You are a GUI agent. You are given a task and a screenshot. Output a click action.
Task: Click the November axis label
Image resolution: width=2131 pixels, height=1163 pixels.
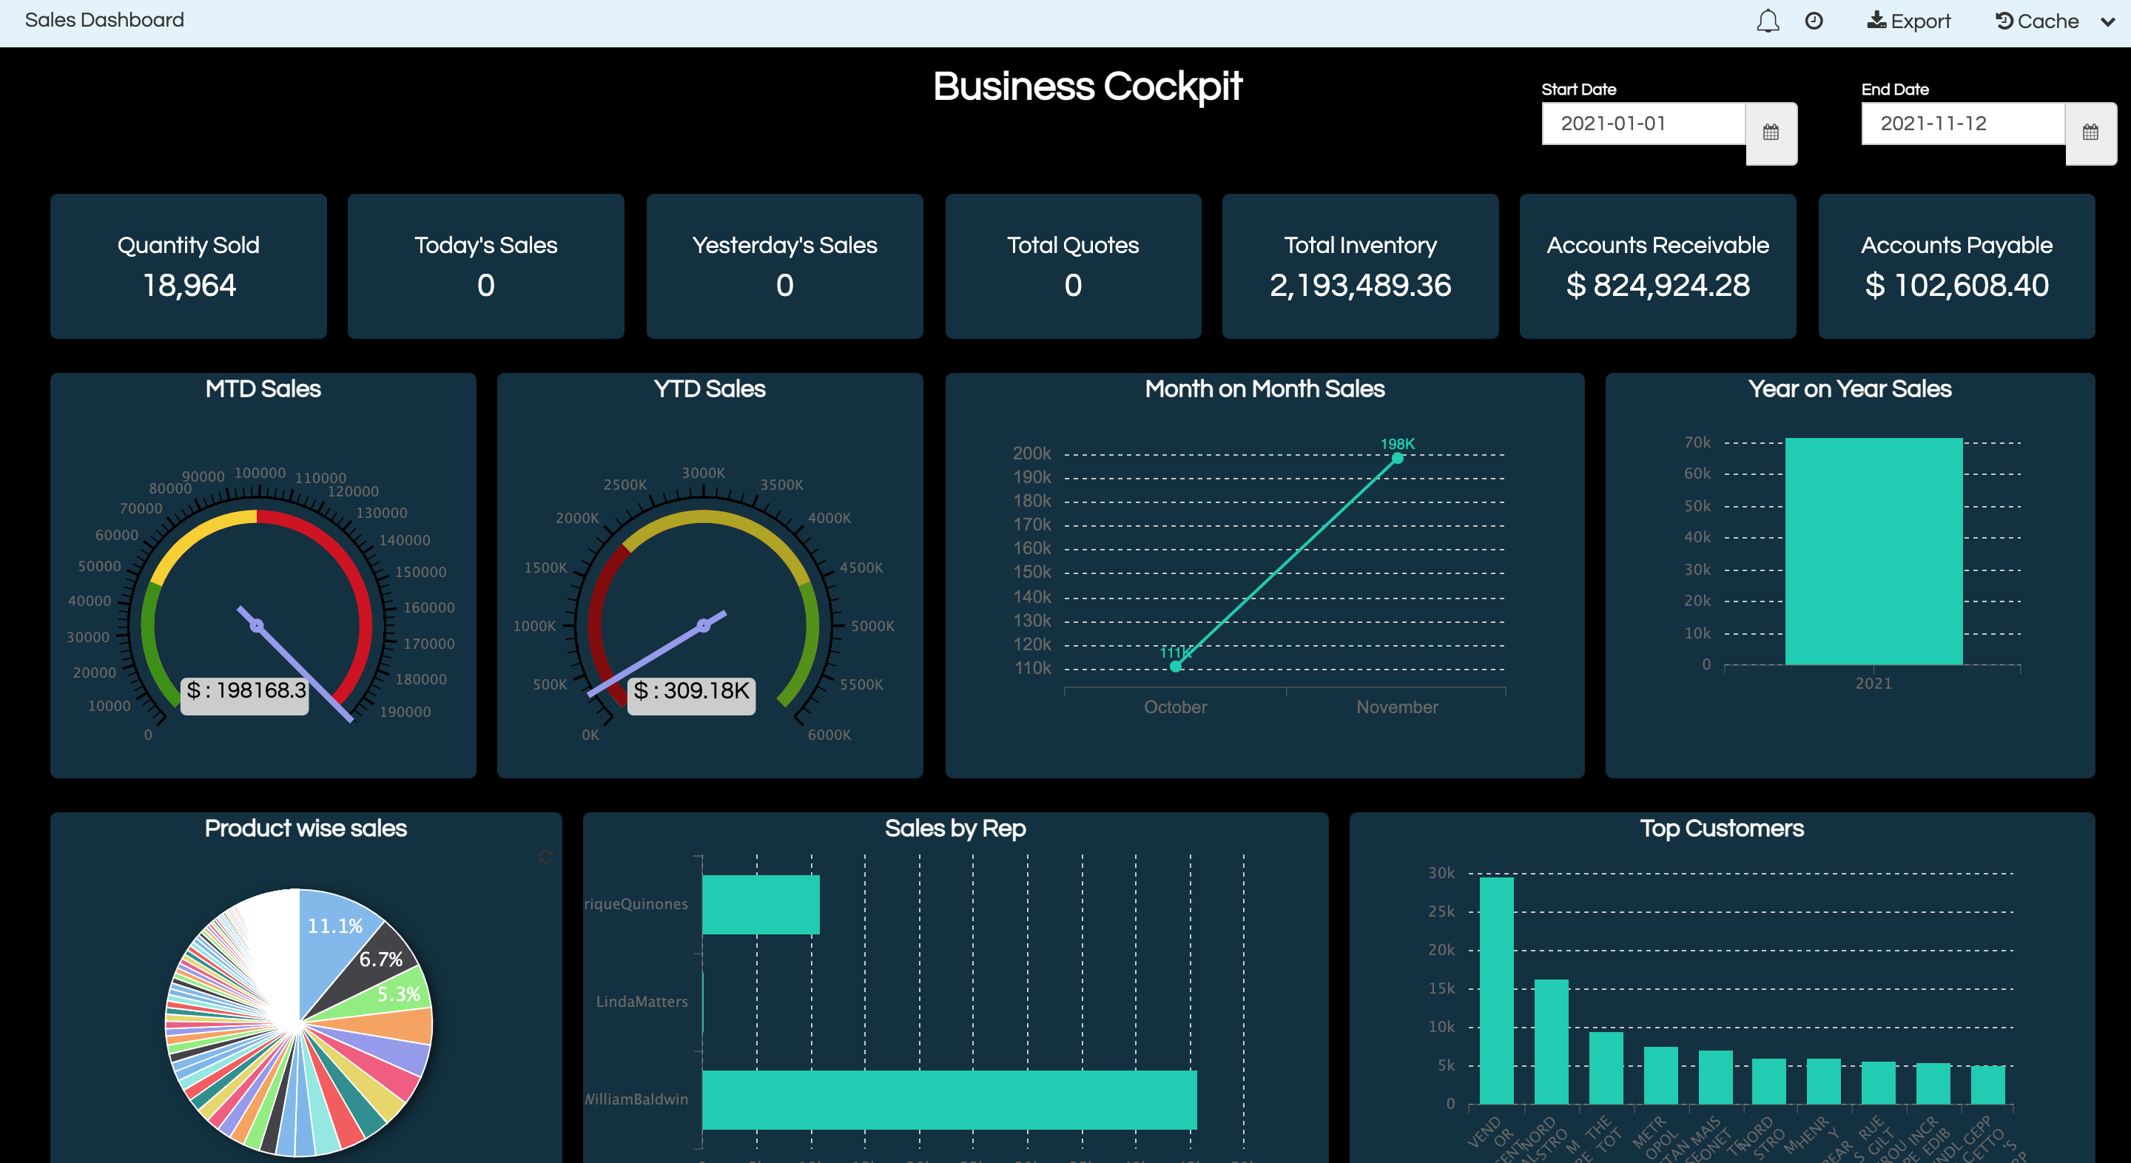tap(1397, 707)
